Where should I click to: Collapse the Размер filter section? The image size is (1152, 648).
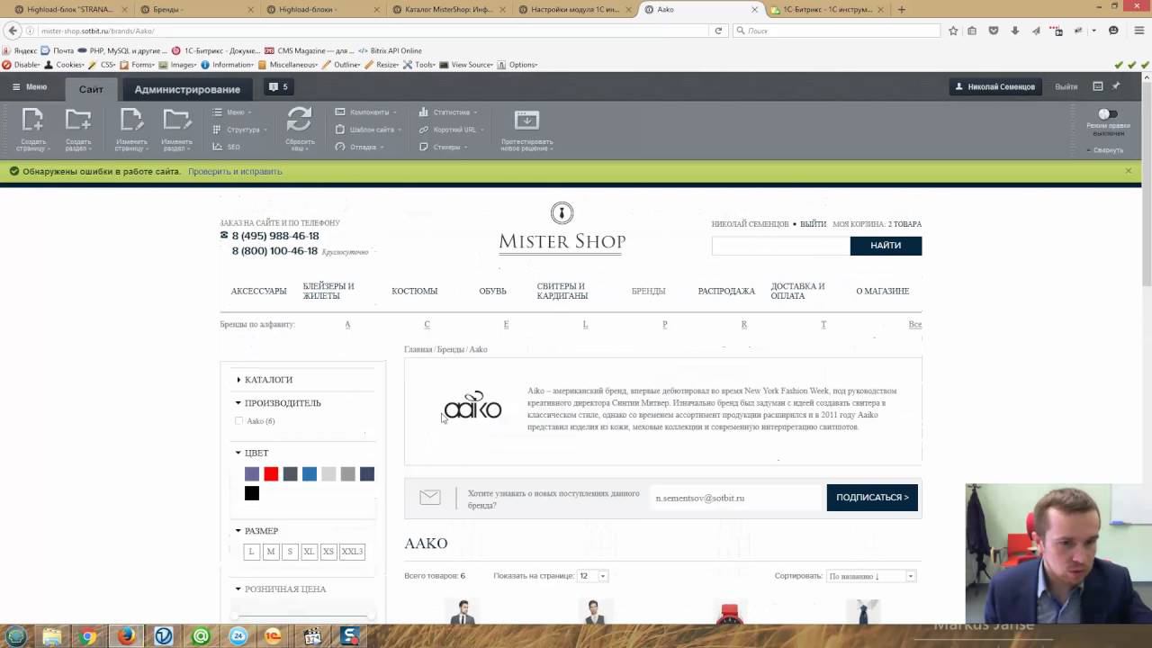tap(256, 531)
